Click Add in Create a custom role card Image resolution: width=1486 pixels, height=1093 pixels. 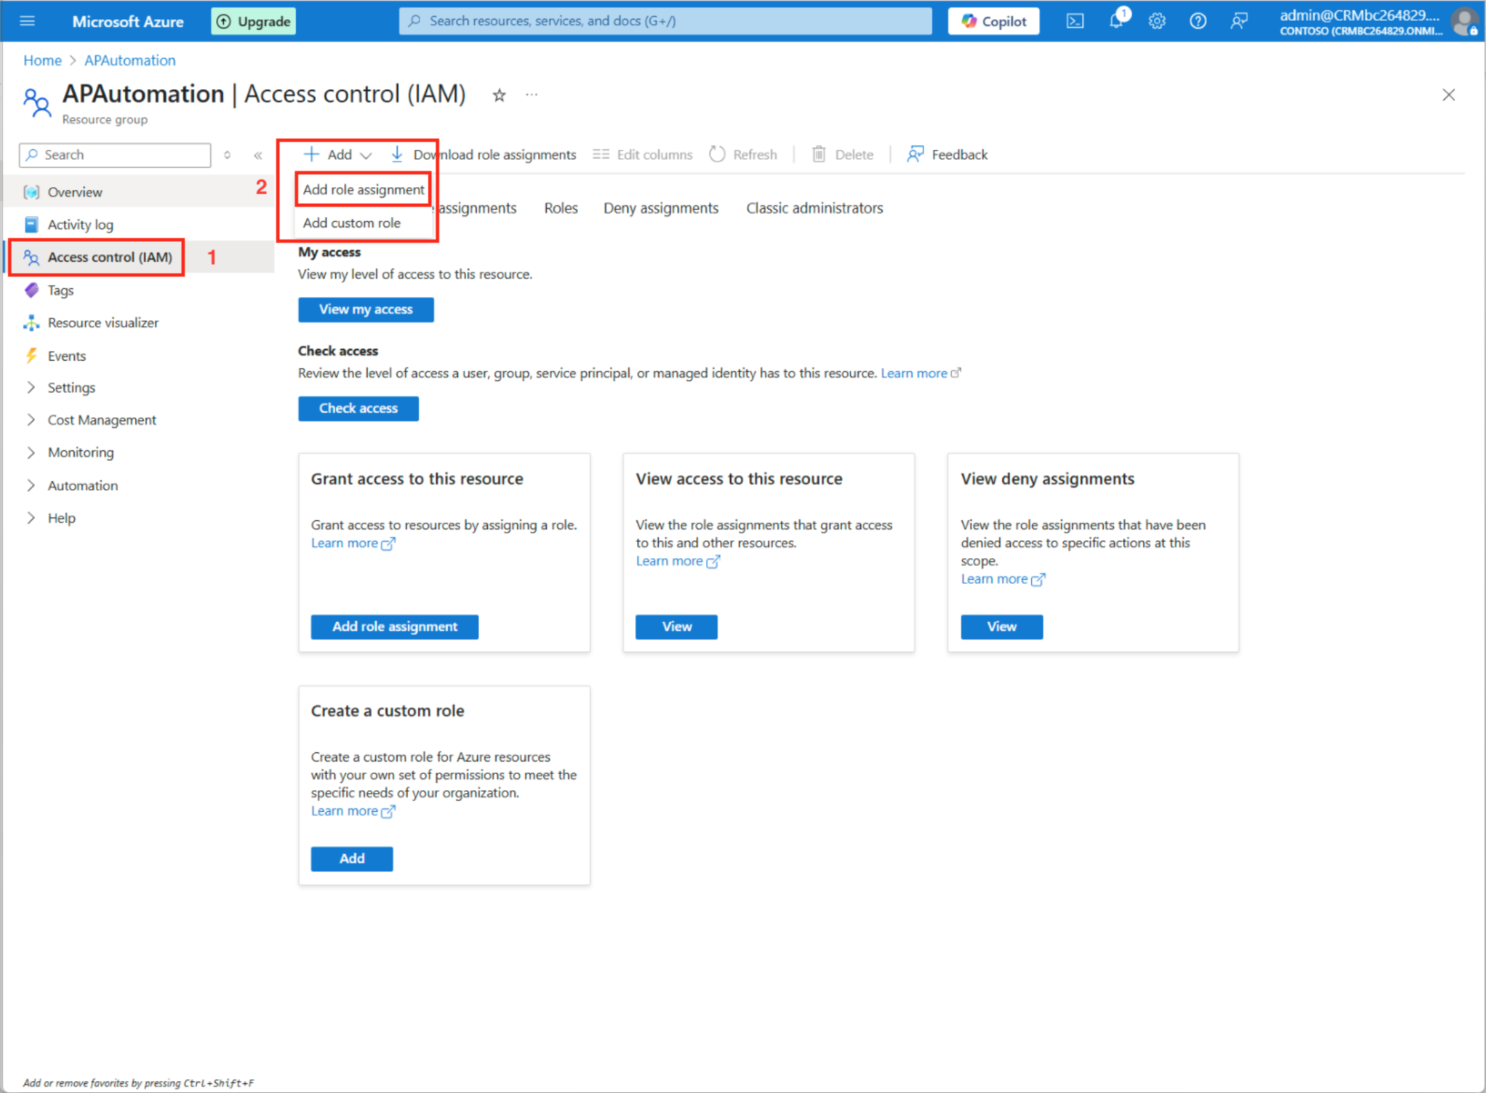[x=352, y=858]
